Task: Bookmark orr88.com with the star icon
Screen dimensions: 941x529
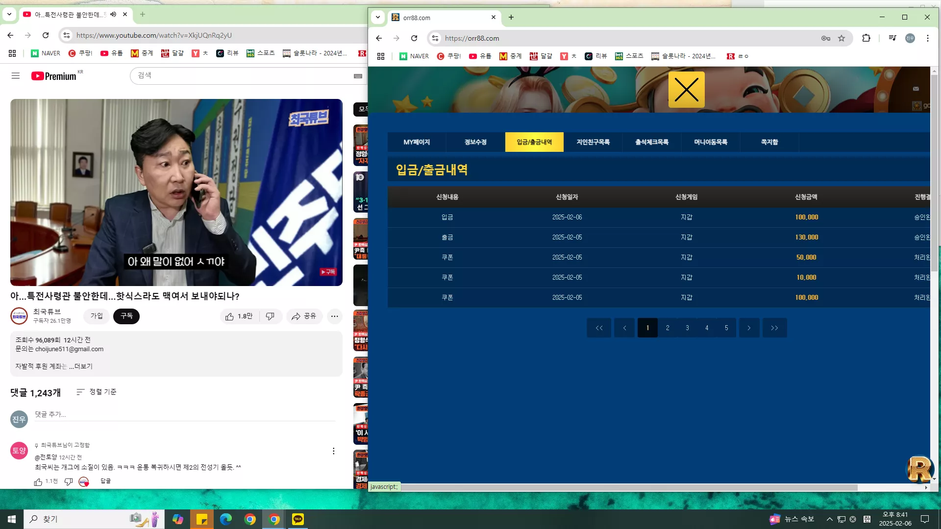Action: (x=842, y=38)
